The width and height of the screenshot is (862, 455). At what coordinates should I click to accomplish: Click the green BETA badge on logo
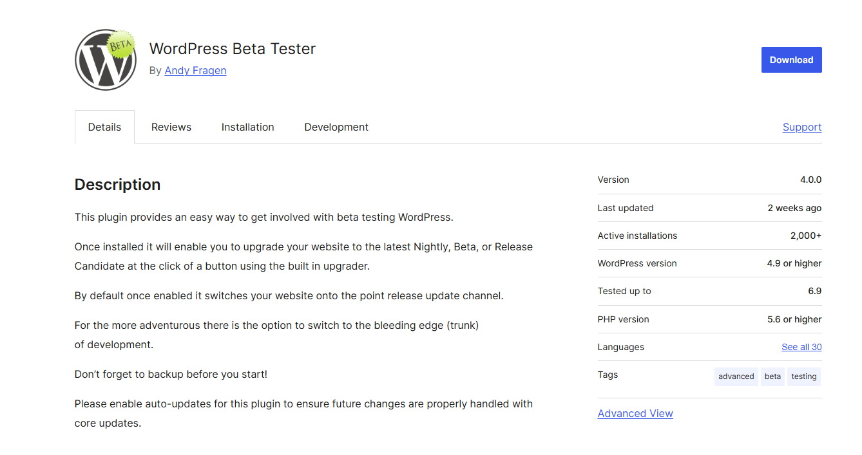click(121, 45)
